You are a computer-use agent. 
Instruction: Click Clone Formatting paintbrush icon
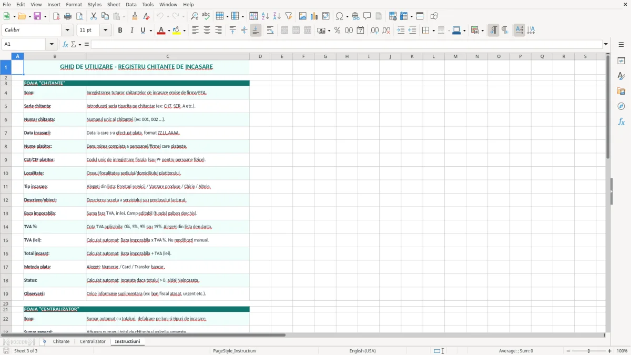click(135, 16)
